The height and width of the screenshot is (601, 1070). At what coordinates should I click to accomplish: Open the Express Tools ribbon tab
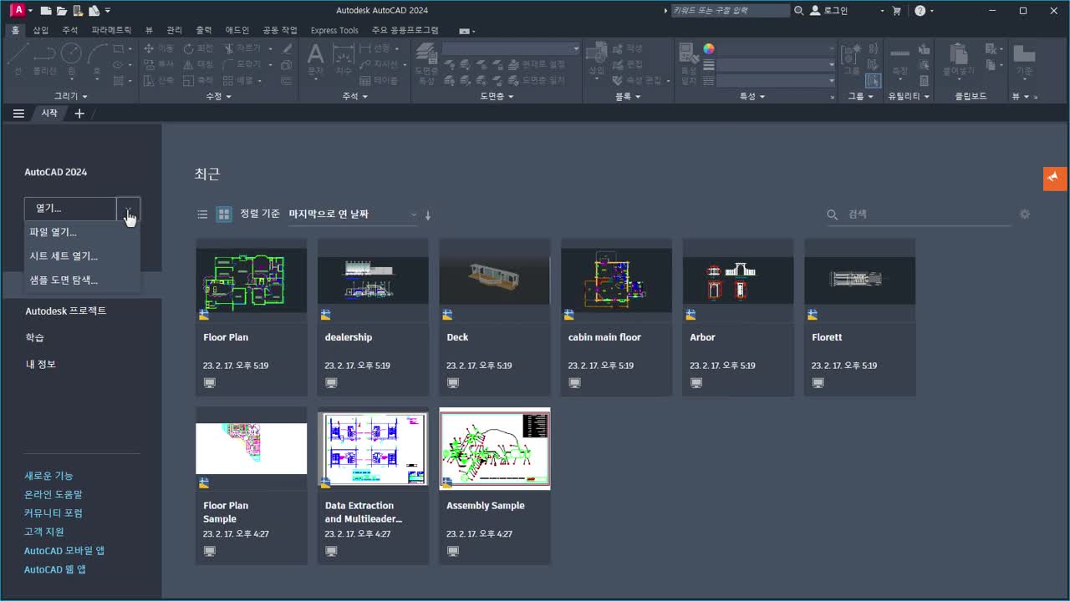(x=334, y=29)
